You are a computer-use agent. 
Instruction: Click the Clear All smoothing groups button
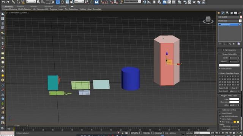(235, 88)
